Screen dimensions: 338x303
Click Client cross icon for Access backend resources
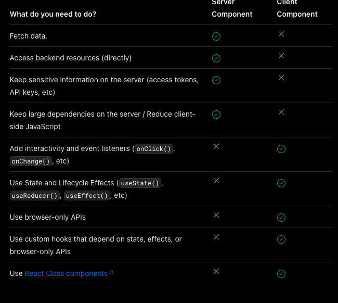[281, 56]
